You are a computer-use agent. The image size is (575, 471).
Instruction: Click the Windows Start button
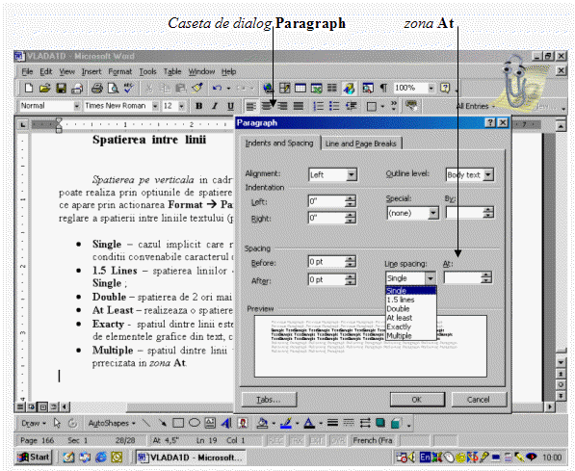click(34, 458)
